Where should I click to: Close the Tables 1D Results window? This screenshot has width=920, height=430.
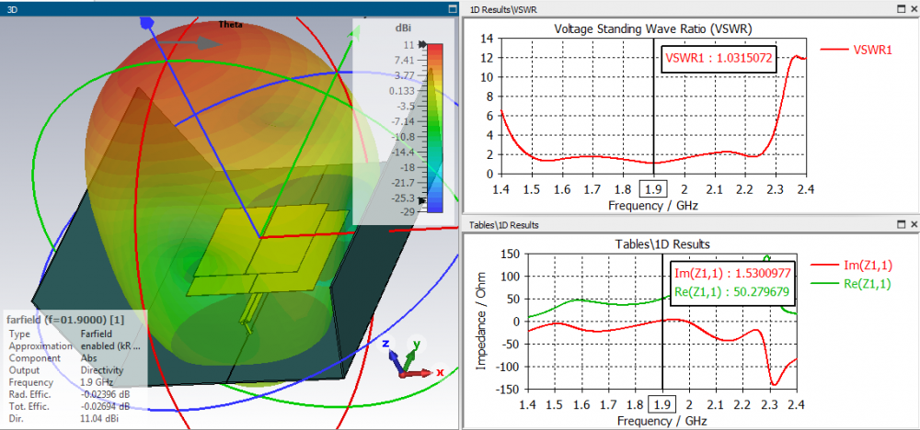(x=914, y=224)
